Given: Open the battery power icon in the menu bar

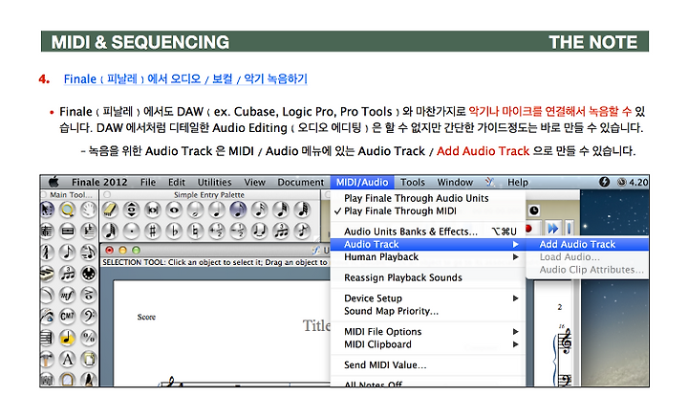Looking at the screenshot, I should click(604, 182).
